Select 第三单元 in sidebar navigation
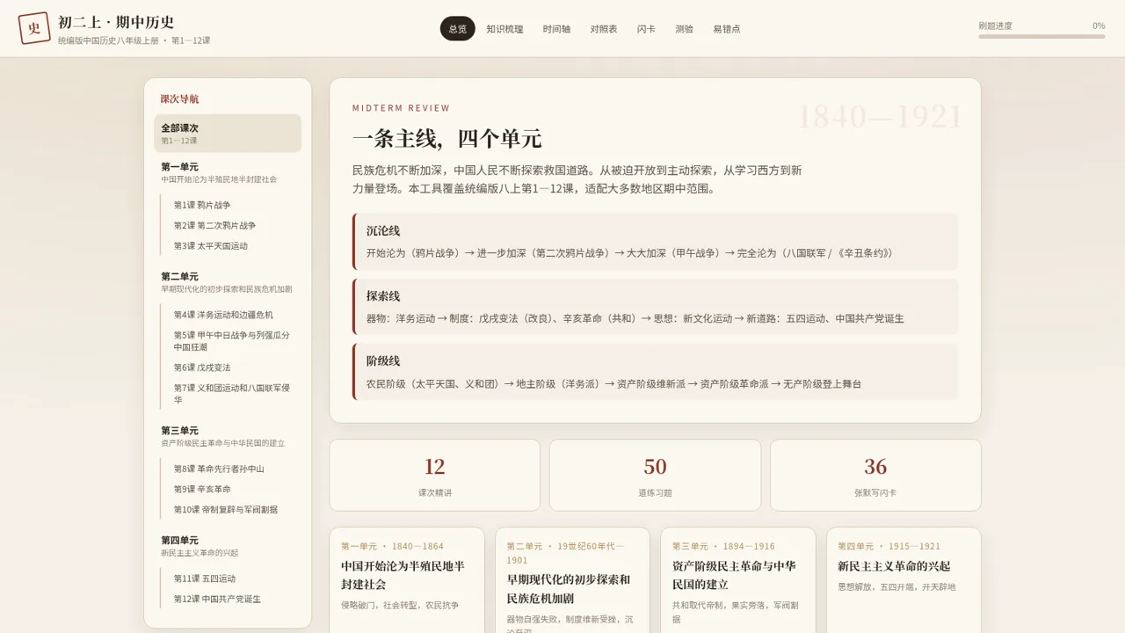Screen dimensions: 1125x633 [228, 436]
